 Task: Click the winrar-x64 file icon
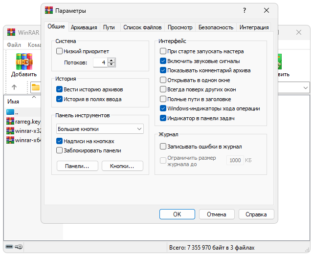click(10, 140)
